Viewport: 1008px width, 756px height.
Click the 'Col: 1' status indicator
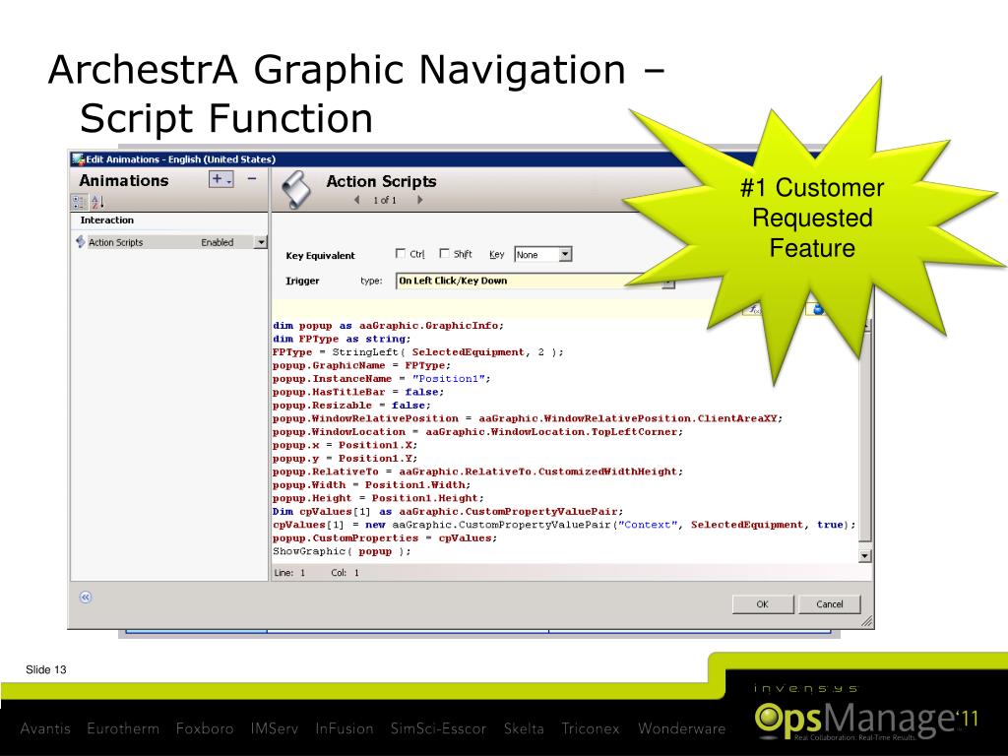coord(346,572)
